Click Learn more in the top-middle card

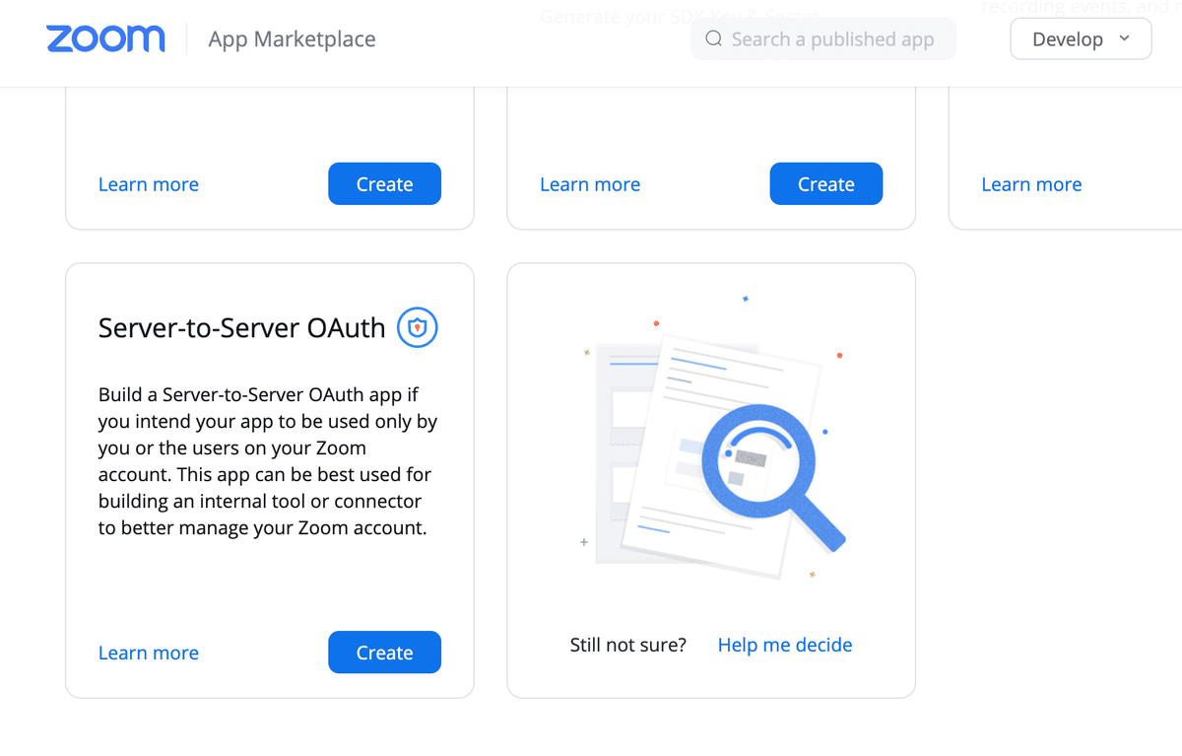click(x=590, y=184)
